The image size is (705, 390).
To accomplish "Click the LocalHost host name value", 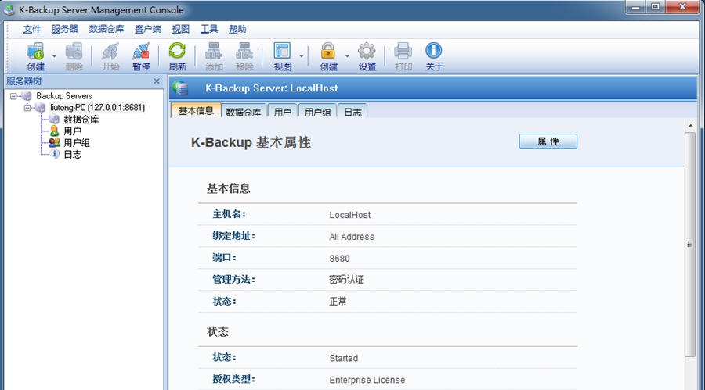I will tap(350, 215).
